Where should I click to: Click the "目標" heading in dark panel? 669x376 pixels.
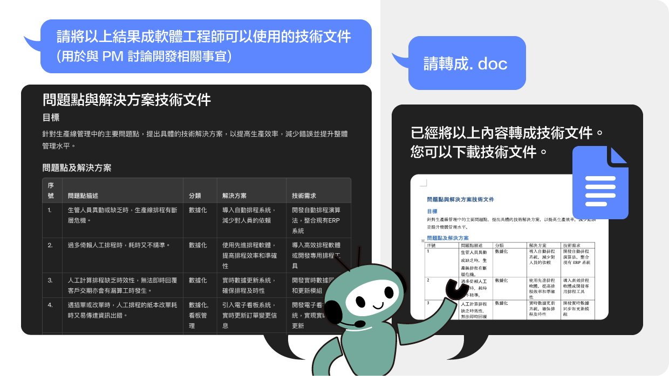click(51, 117)
